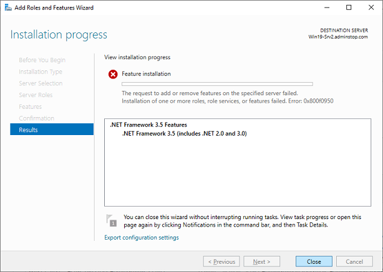Click the wizard icon in title bar
Image resolution: width=383 pixels, height=272 pixels.
coord(7,7)
